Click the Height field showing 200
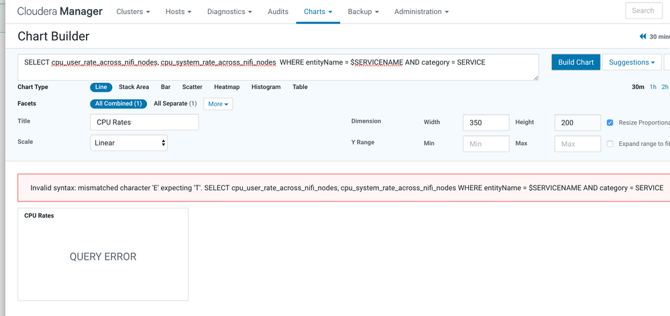The width and height of the screenshot is (670, 316). [x=577, y=123]
